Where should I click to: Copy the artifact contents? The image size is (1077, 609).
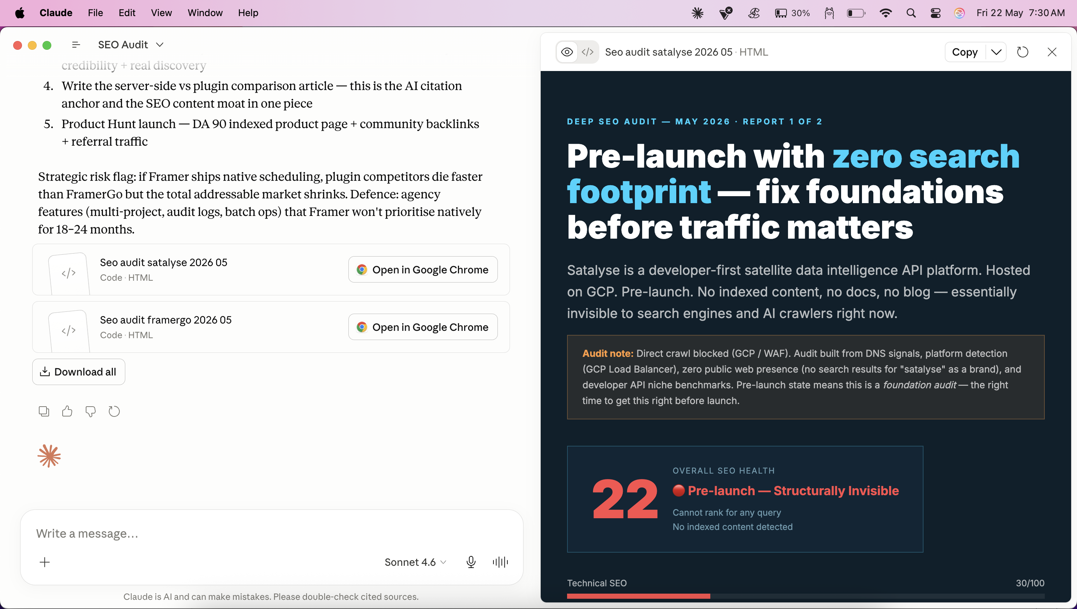pos(965,52)
